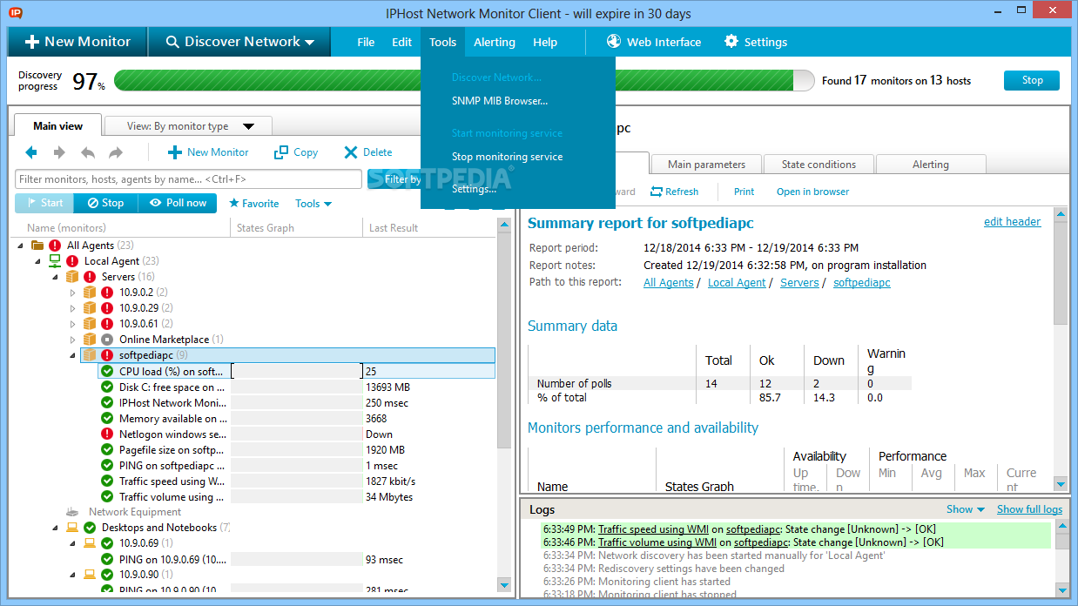Click the filter monitors search field

188,179
